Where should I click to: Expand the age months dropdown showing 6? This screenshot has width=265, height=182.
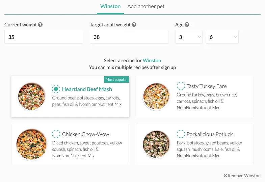[x=222, y=37]
